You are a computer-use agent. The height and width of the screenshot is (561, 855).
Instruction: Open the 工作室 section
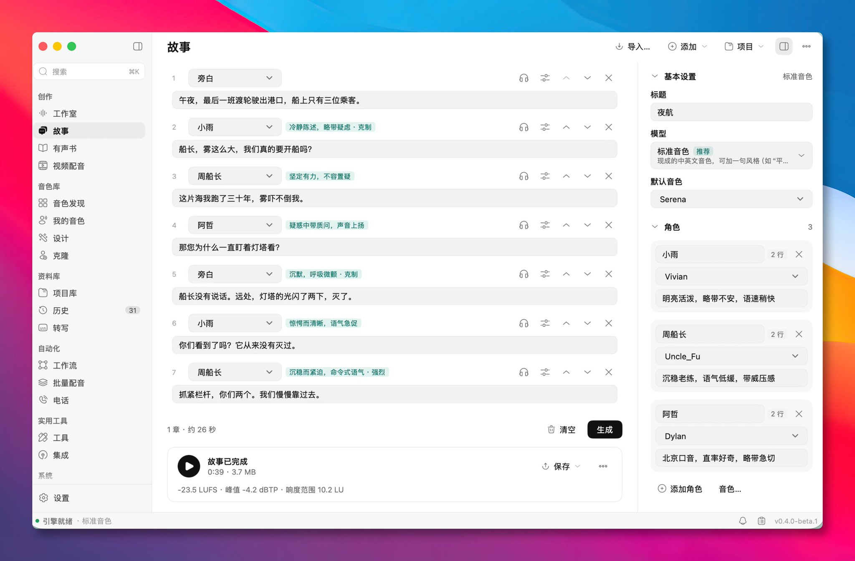click(90, 113)
